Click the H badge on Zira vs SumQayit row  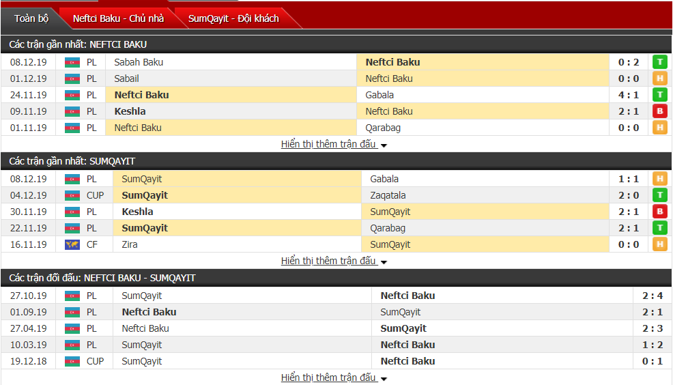660,244
